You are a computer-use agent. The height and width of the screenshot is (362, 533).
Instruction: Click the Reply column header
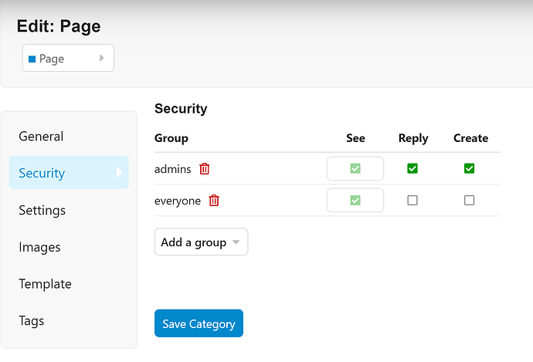413,139
